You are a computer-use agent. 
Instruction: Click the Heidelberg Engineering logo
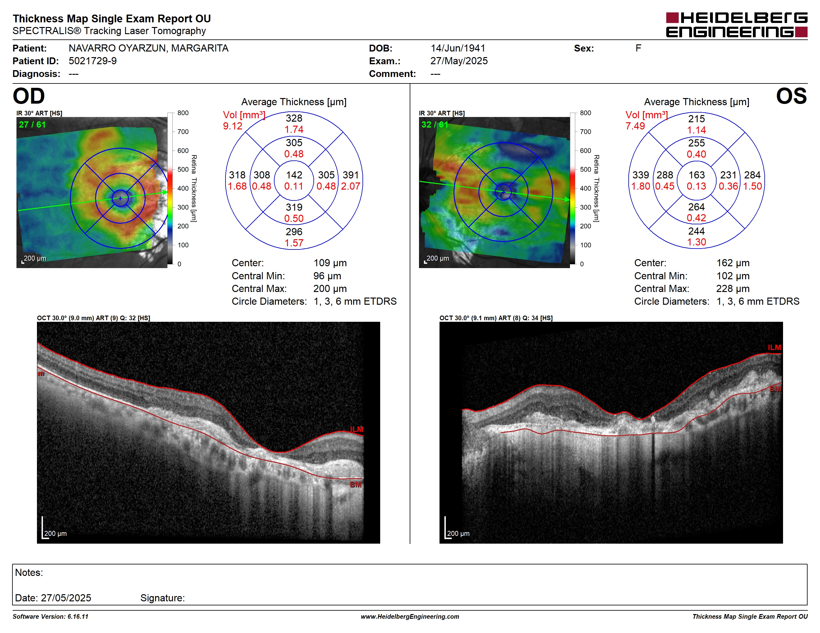click(736, 25)
